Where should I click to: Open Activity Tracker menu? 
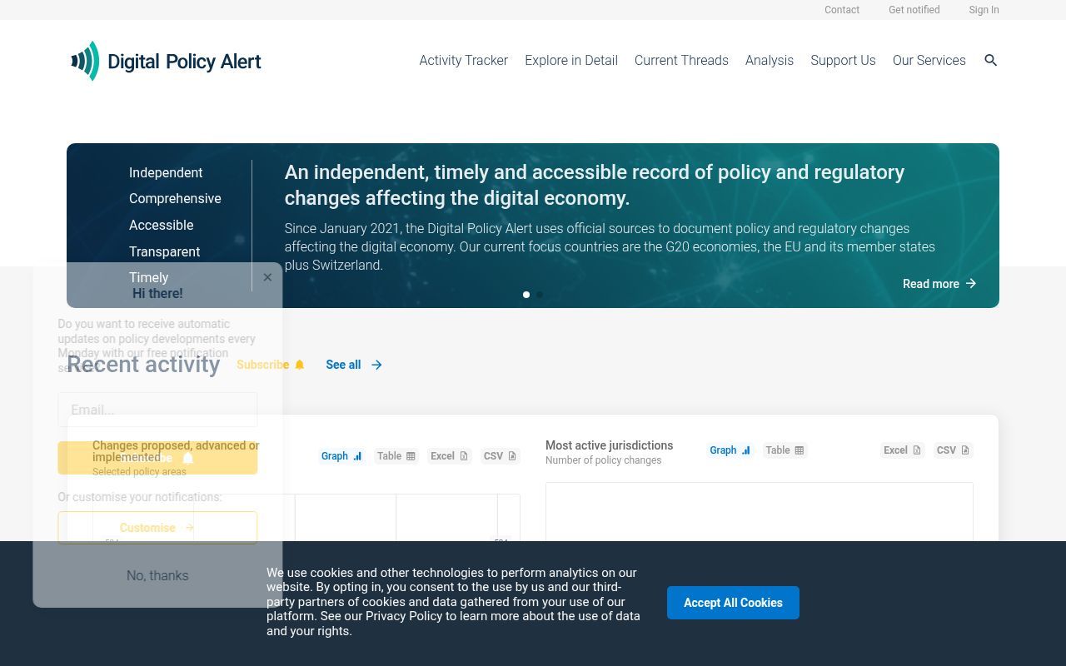[x=463, y=60]
